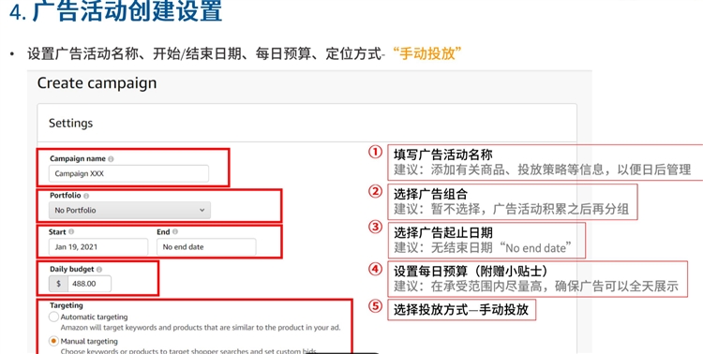Click the info icon next to End

(x=175, y=232)
